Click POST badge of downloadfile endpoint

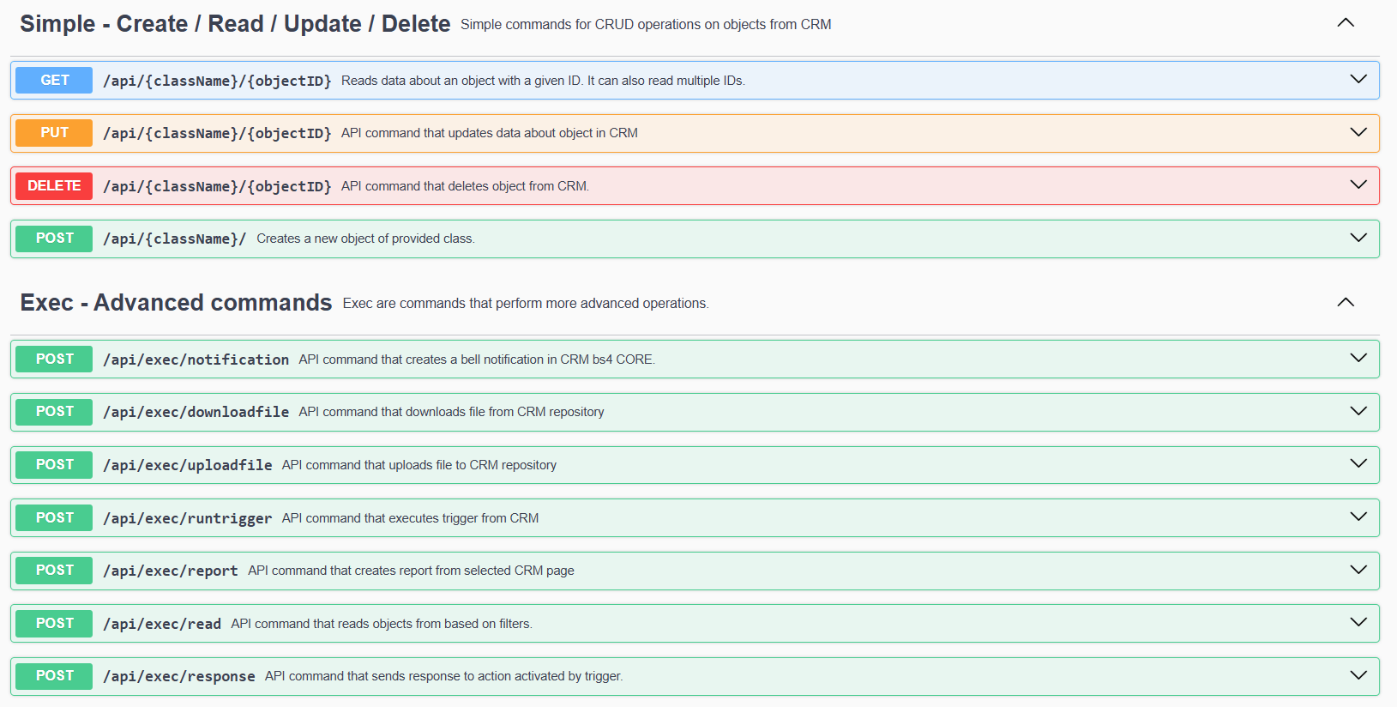54,412
